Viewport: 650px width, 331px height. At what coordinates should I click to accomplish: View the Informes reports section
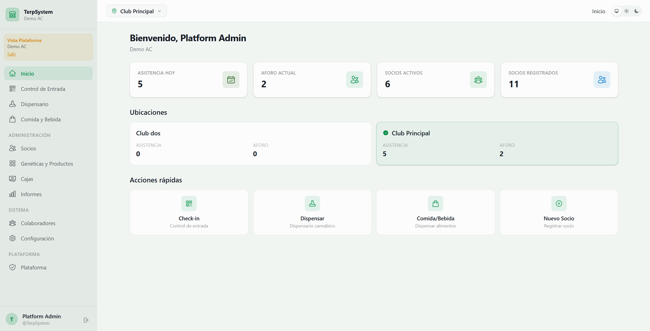pos(31,194)
